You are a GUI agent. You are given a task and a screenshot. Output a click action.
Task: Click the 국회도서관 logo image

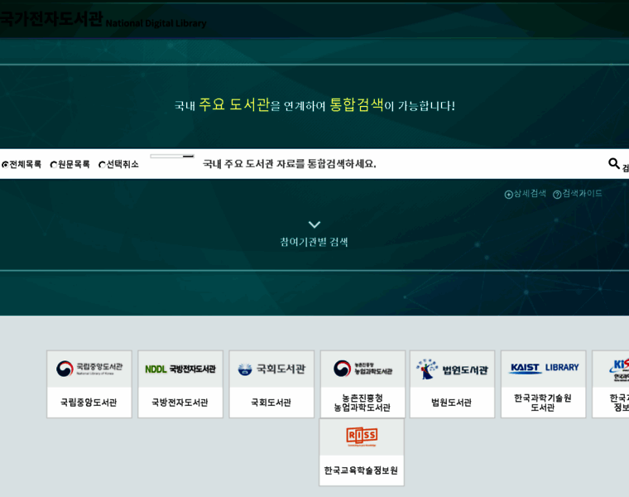click(271, 369)
